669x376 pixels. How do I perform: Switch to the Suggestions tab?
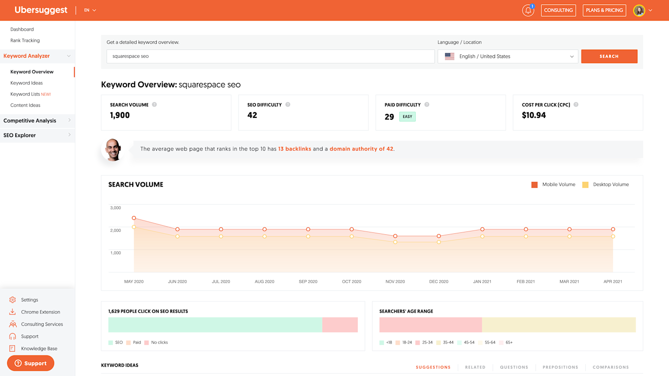click(433, 367)
